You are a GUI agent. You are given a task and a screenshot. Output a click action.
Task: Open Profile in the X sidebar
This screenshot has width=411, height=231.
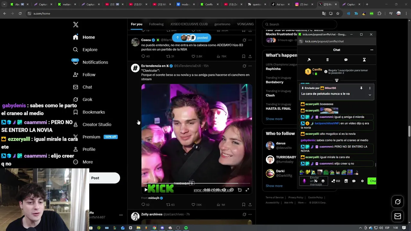84,149
